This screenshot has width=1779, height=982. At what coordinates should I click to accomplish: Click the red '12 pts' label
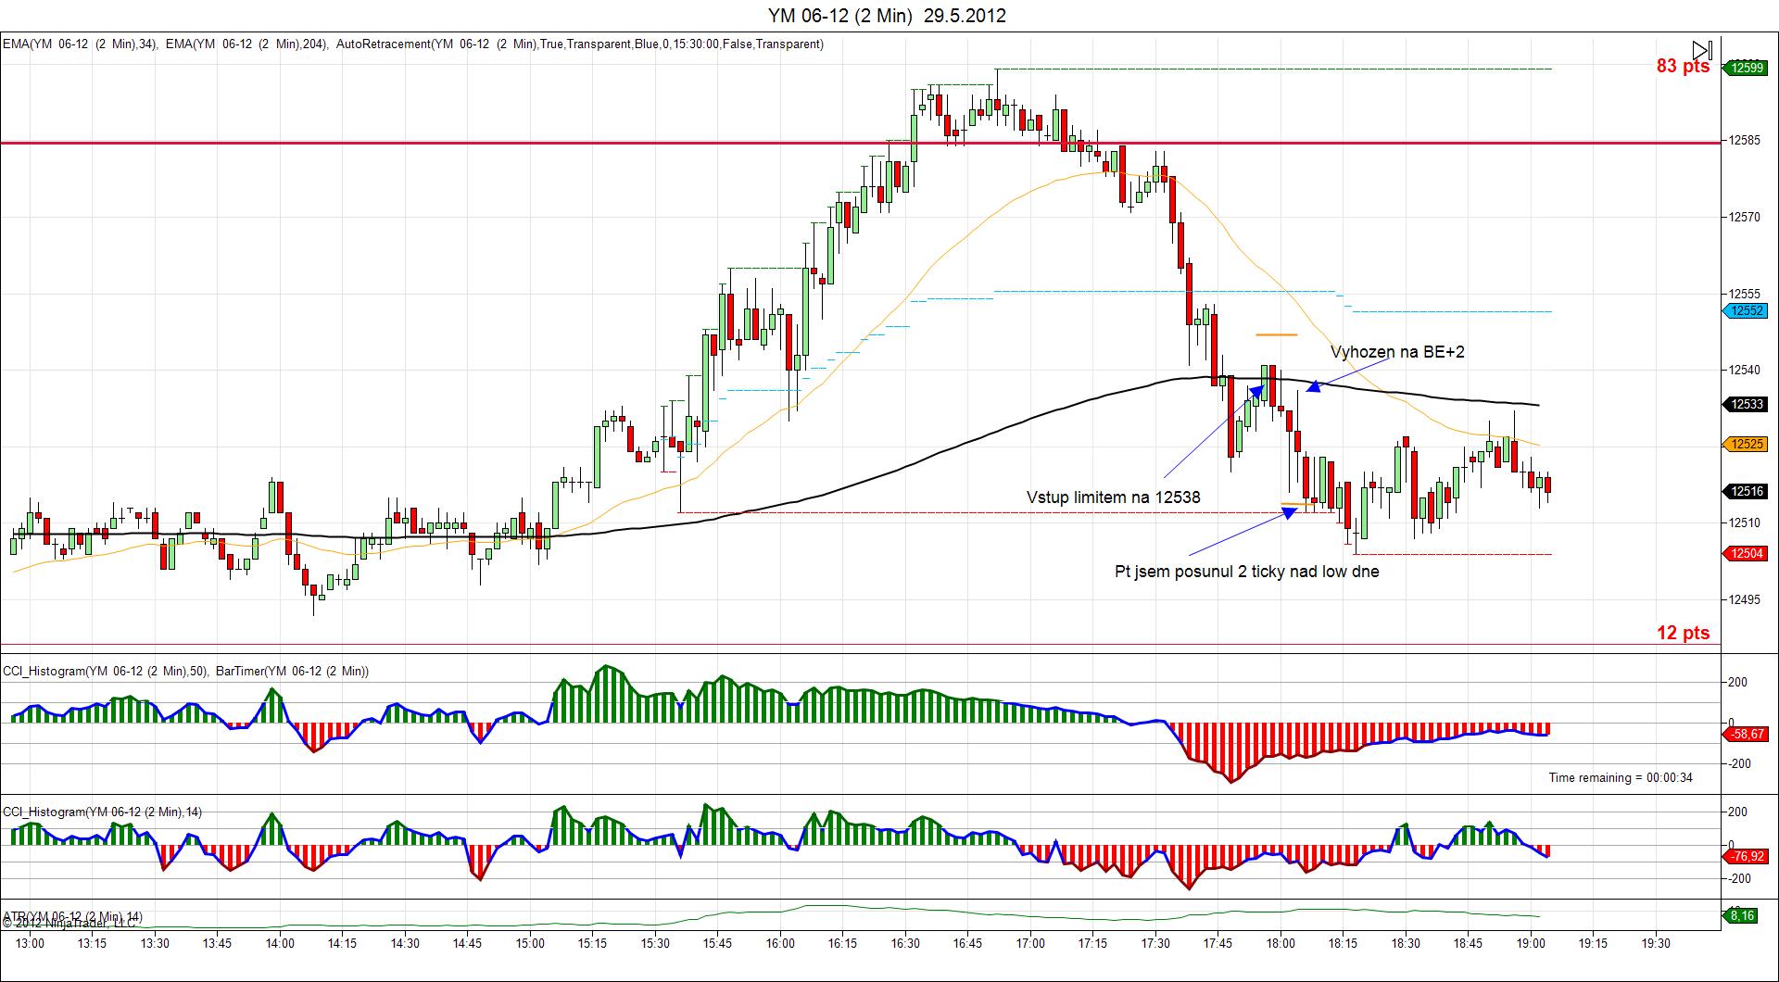pyautogui.click(x=1684, y=633)
